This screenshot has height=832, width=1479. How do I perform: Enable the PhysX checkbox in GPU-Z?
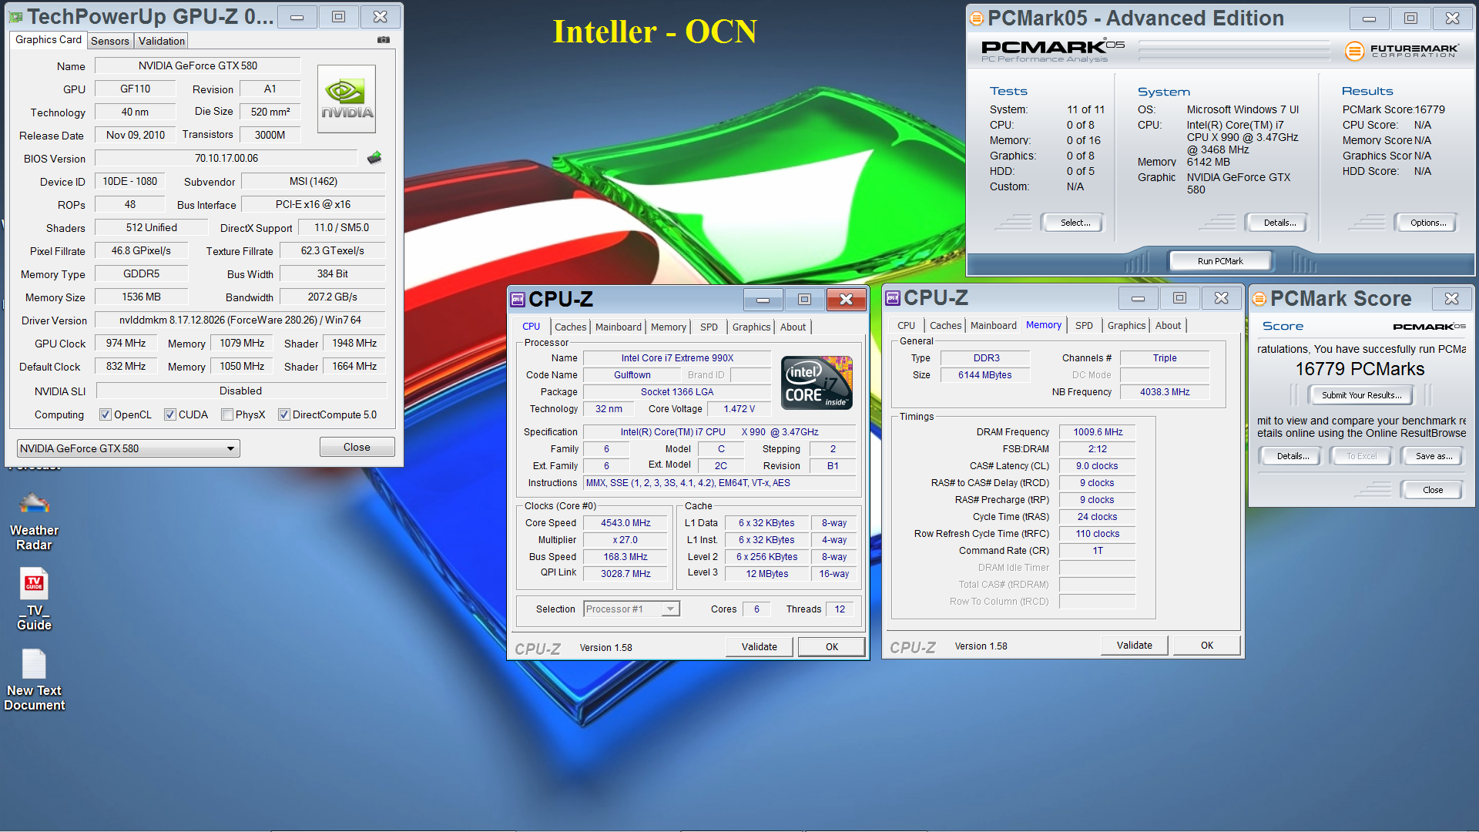click(x=227, y=414)
